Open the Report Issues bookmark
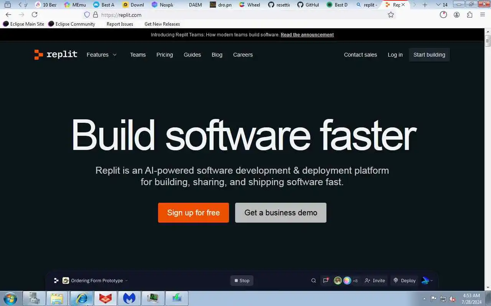 tap(120, 24)
